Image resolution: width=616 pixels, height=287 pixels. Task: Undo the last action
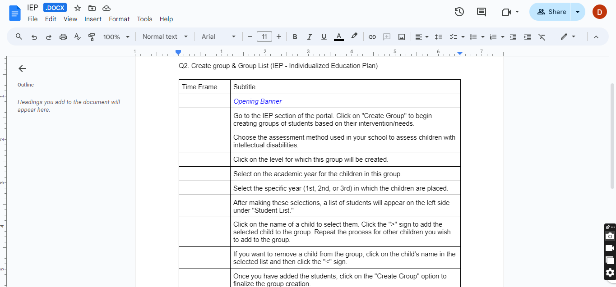point(34,37)
